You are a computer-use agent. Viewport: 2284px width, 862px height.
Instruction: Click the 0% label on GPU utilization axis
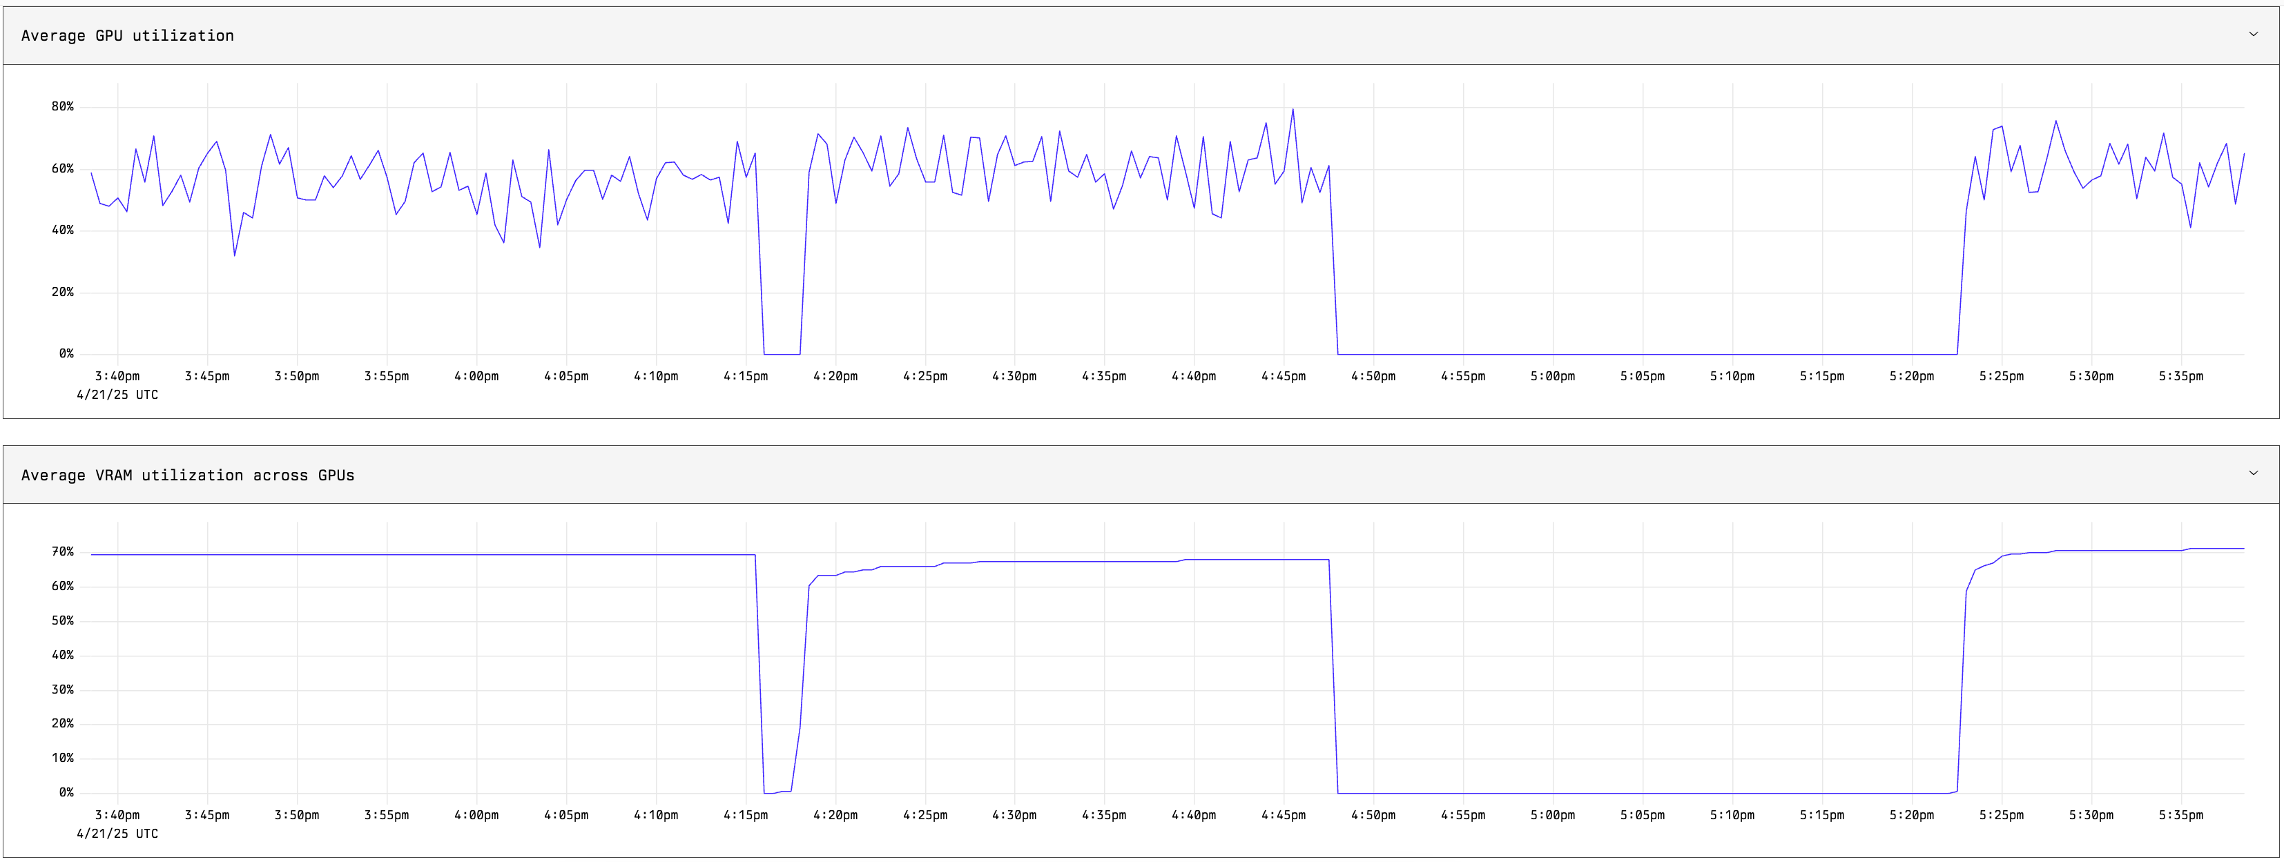pyautogui.click(x=66, y=353)
